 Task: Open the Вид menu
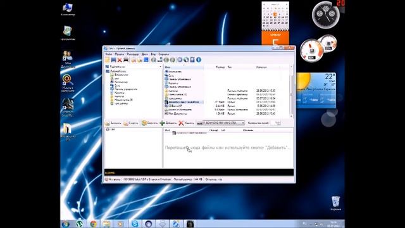153,54
